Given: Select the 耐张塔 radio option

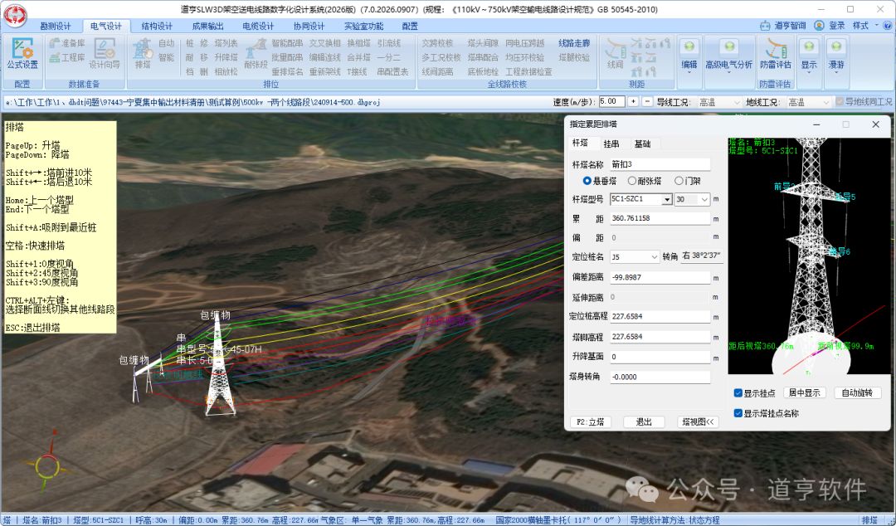Looking at the screenshot, I should pos(631,181).
